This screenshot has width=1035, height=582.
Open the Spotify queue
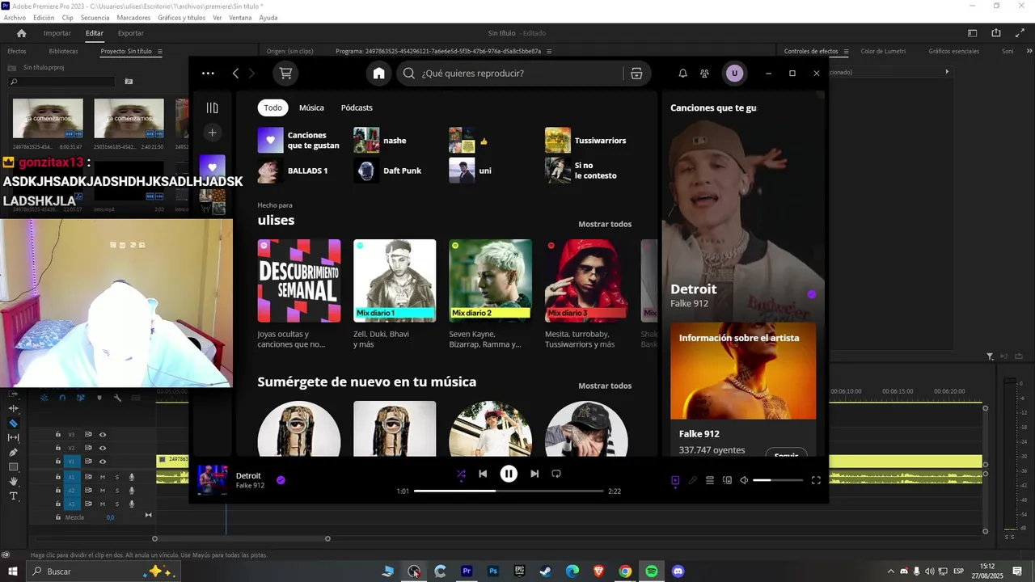710,480
